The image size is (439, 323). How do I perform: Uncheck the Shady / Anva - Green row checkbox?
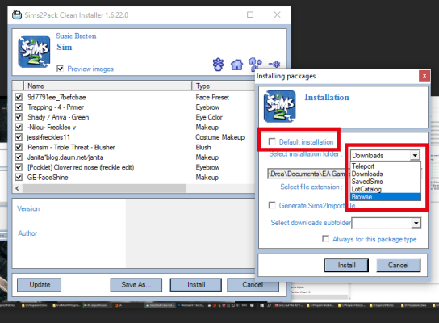coord(19,117)
